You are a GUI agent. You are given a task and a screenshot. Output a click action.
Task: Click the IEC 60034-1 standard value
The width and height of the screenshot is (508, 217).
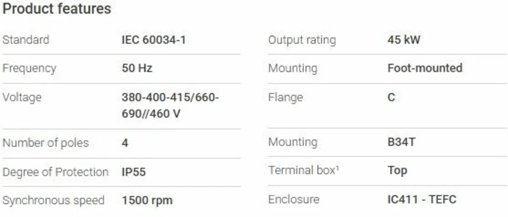(x=154, y=40)
